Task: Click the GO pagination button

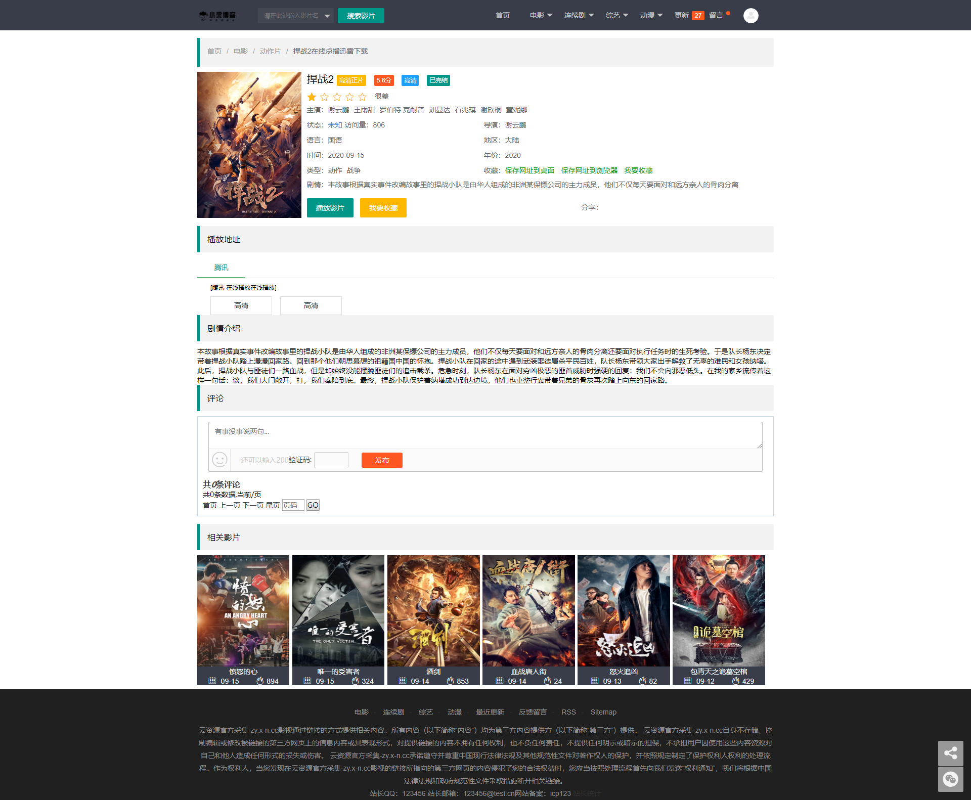Action: coord(313,505)
